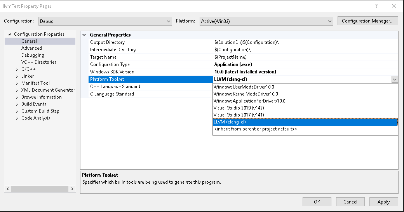Click the tree horizontal scrollbar thumb
This screenshot has width=404, height=212.
pyautogui.click(x=40, y=189)
